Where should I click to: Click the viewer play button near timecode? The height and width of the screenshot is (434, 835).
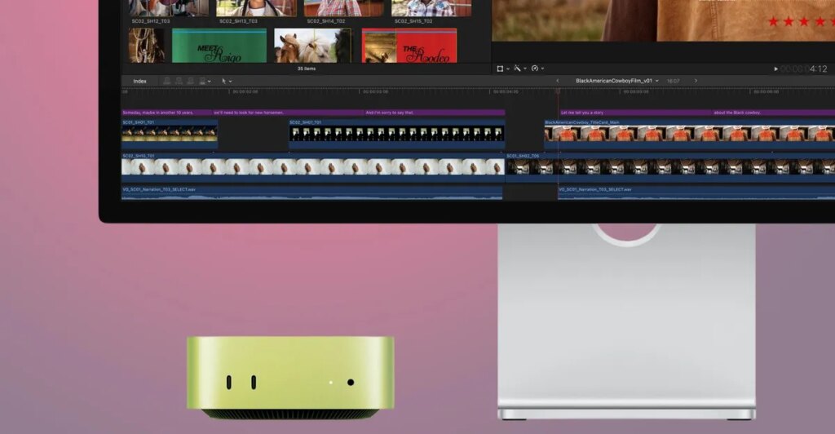point(775,69)
